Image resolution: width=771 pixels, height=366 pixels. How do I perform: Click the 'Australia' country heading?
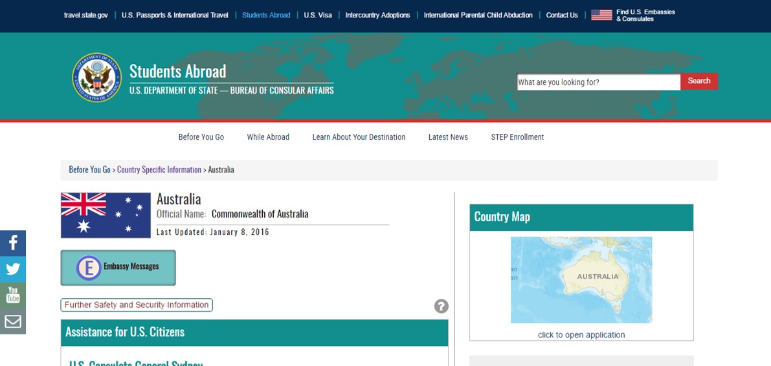click(x=179, y=199)
